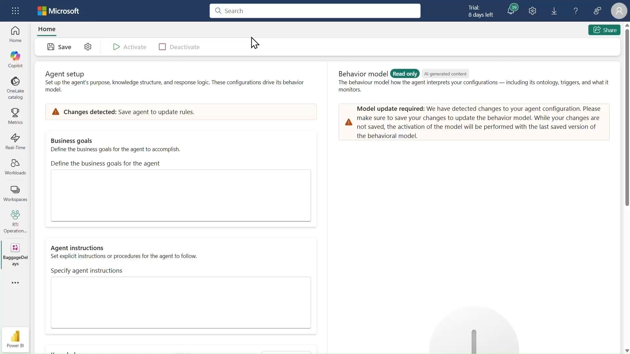Click the Deactivate button

coord(179,47)
